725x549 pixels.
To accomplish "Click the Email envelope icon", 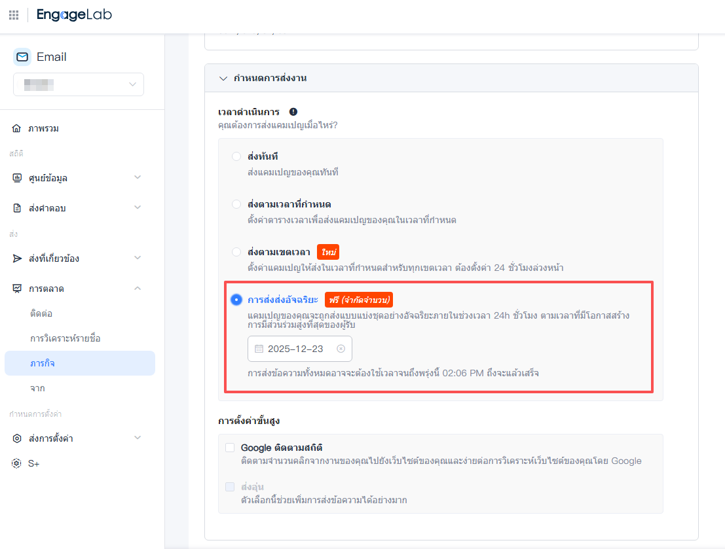I will click(22, 57).
